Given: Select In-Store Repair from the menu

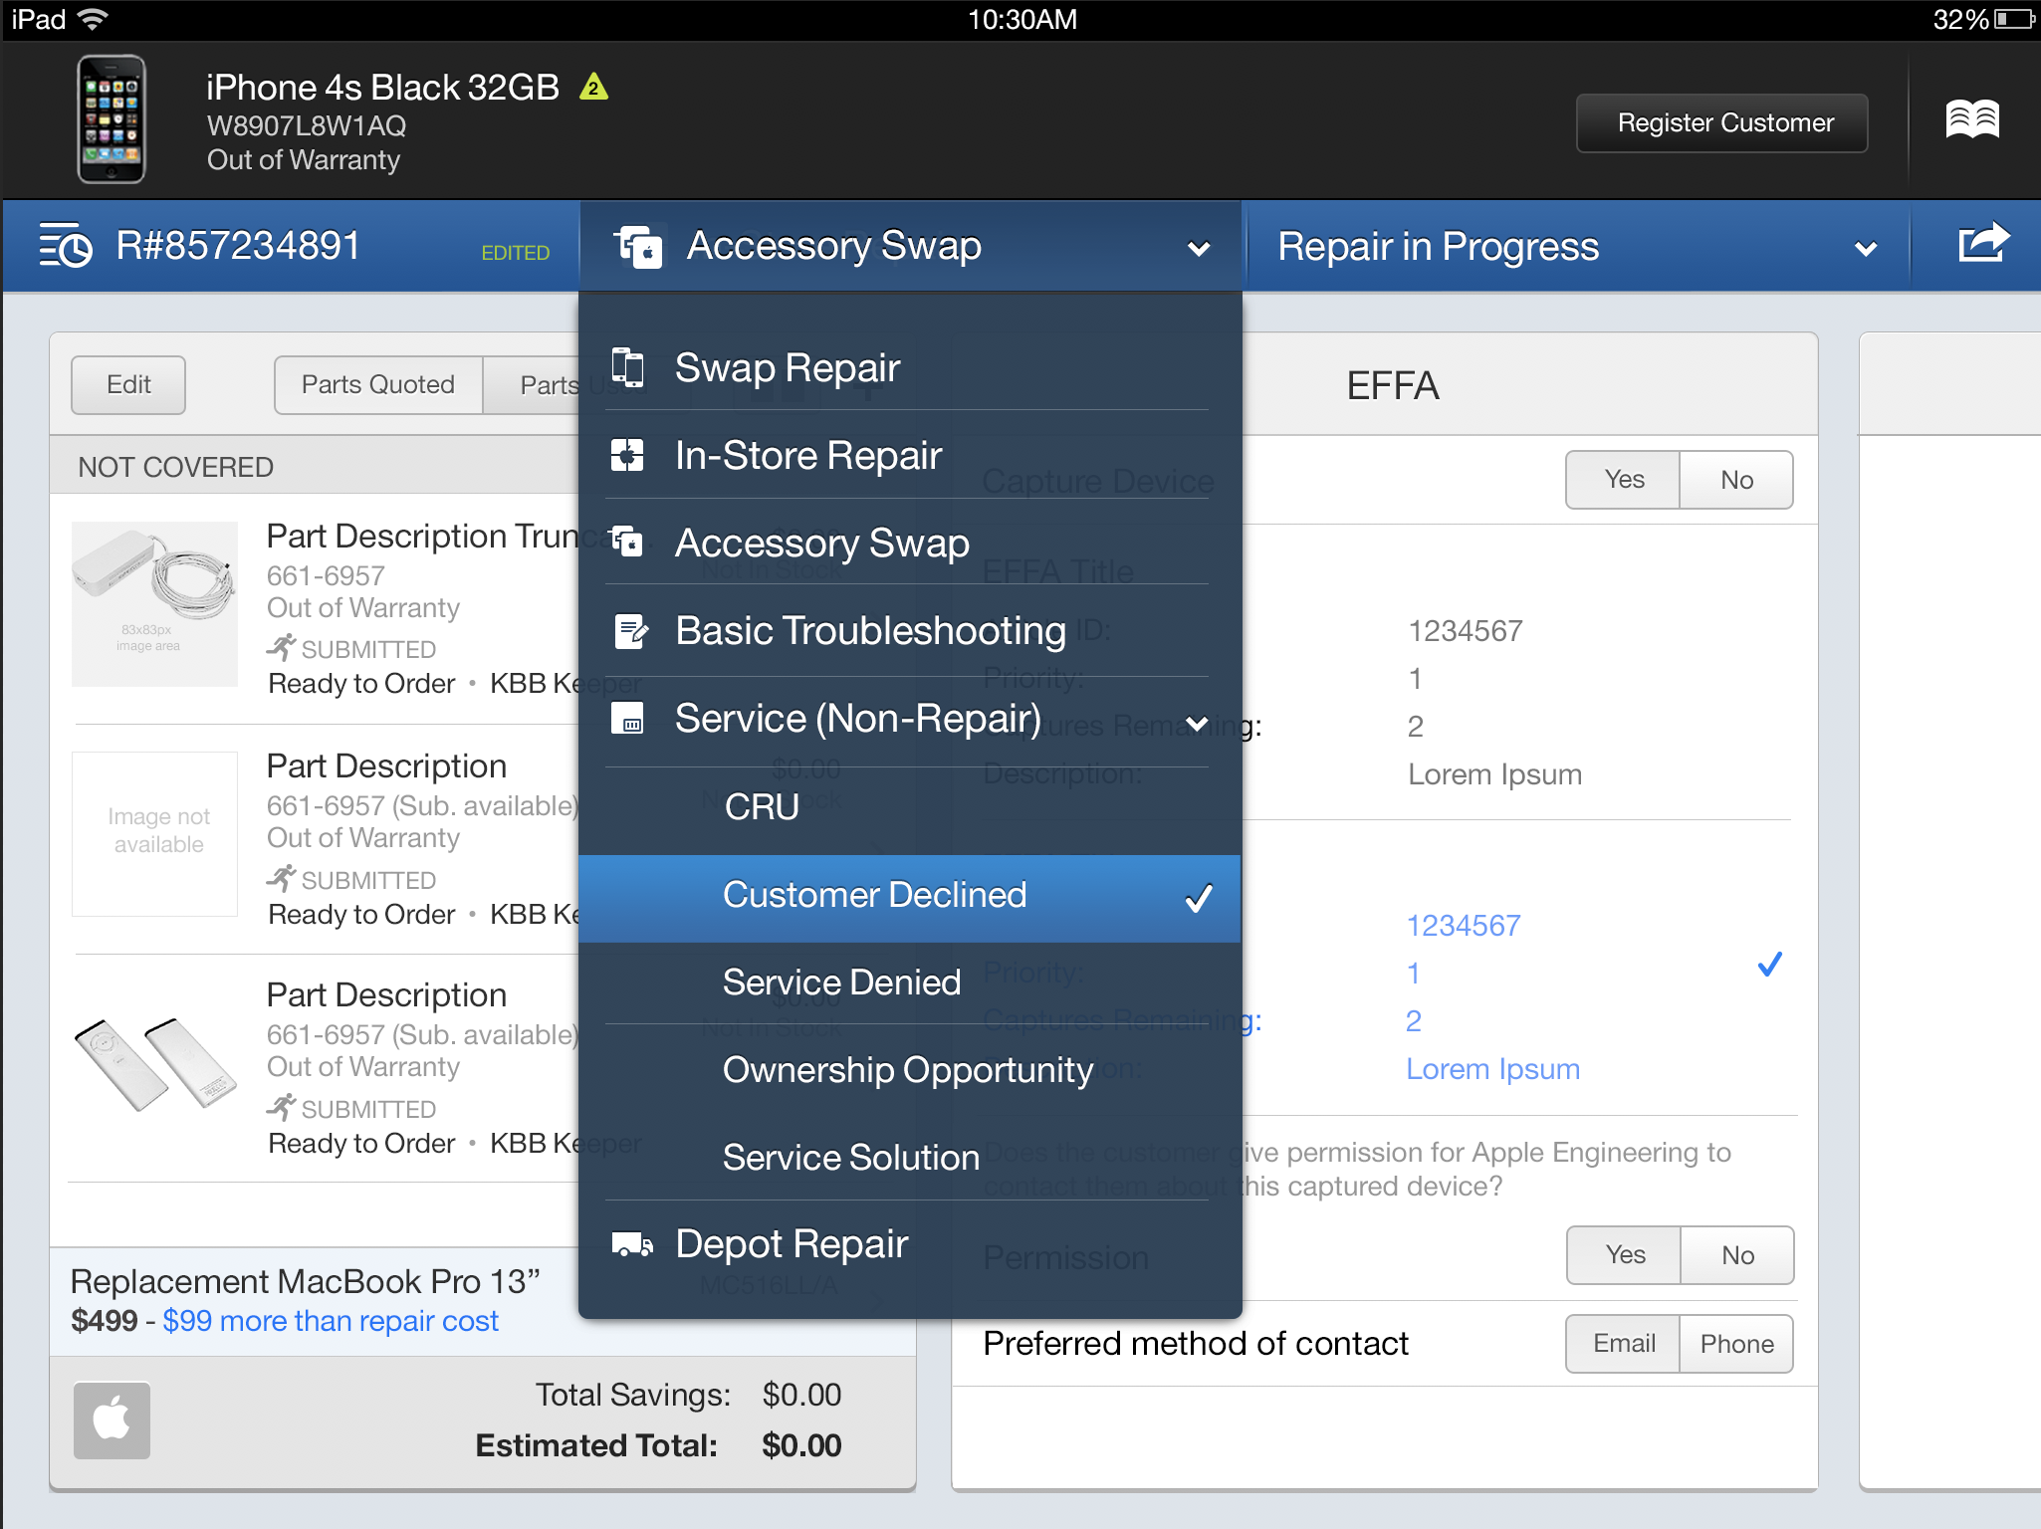Looking at the screenshot, I should [910, 455].
